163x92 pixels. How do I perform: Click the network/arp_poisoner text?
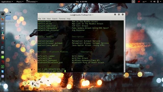pos(48,30)
